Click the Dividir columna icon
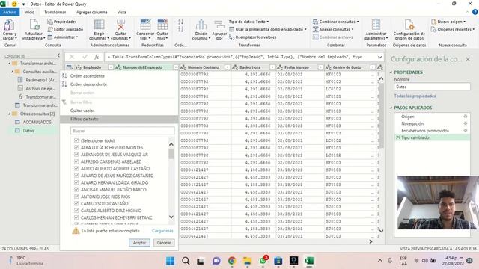The width and height of the screenshot is (479, 269). point(201,25)
